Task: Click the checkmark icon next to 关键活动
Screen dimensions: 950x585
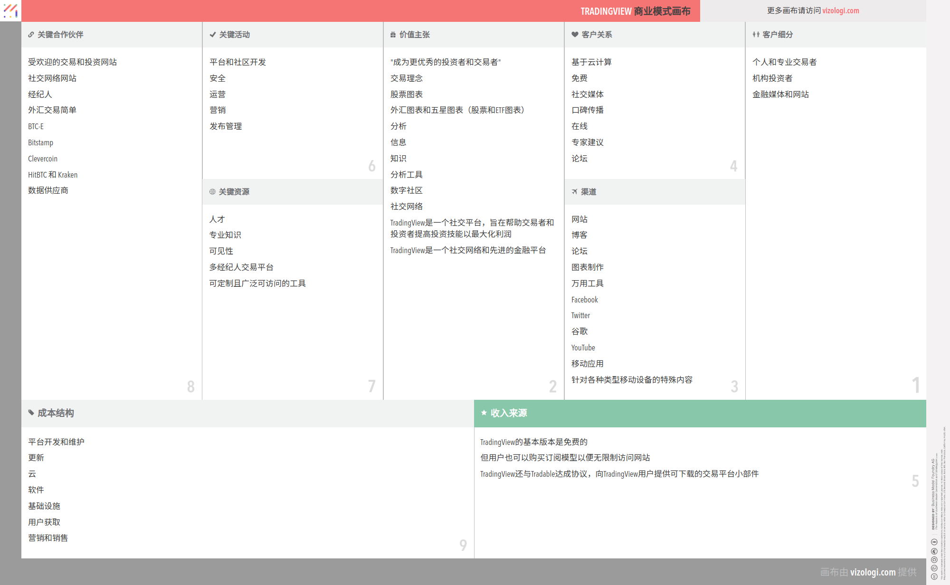Action: tap(212, 34)
